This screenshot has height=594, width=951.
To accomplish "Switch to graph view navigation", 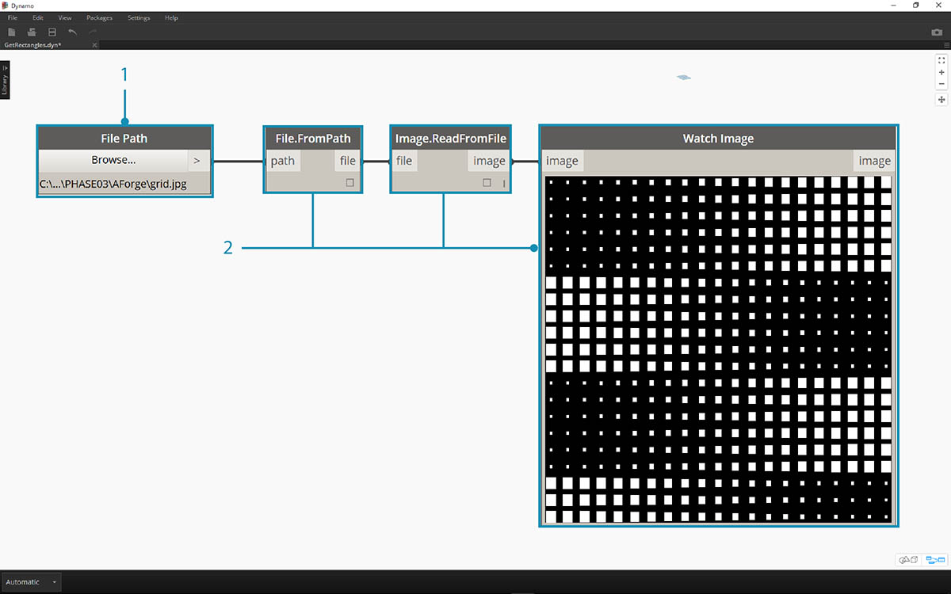I will pos(935,560).
